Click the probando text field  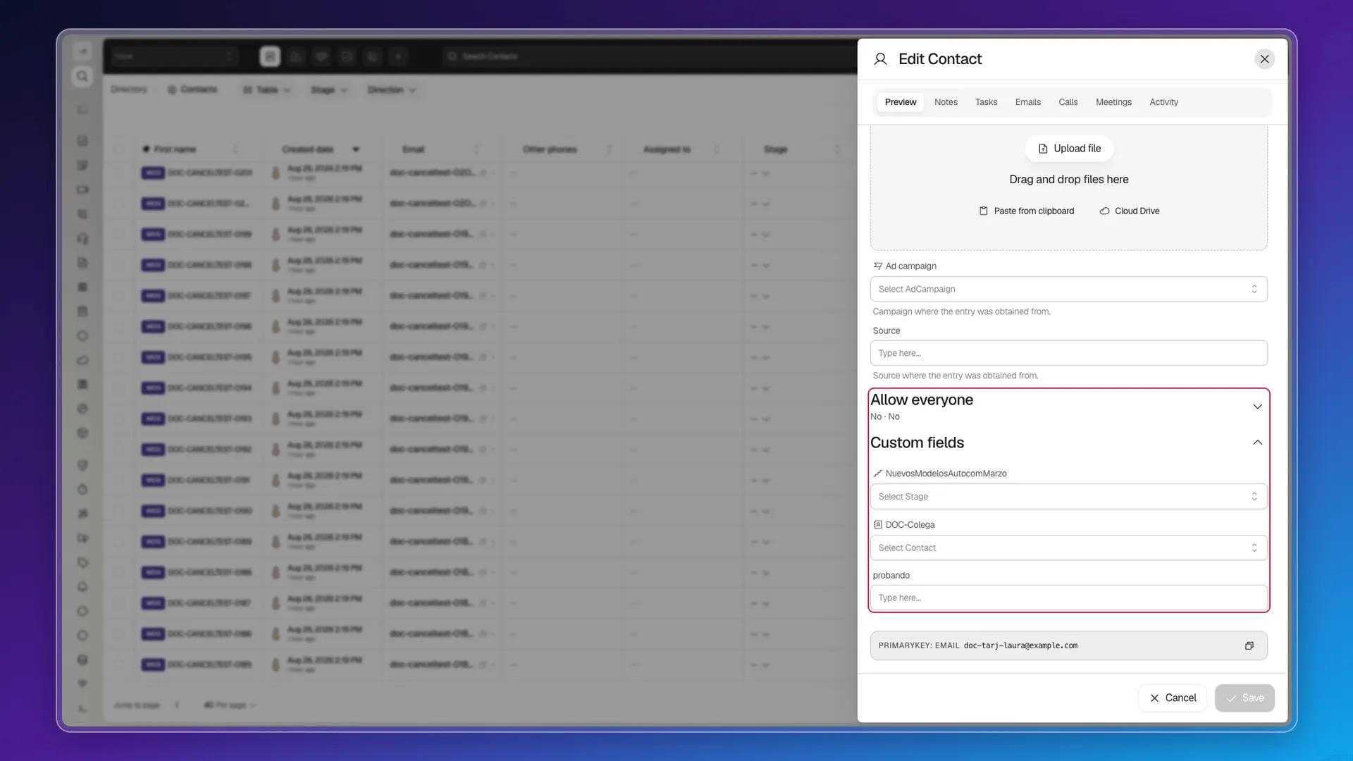click(1068, 598)
